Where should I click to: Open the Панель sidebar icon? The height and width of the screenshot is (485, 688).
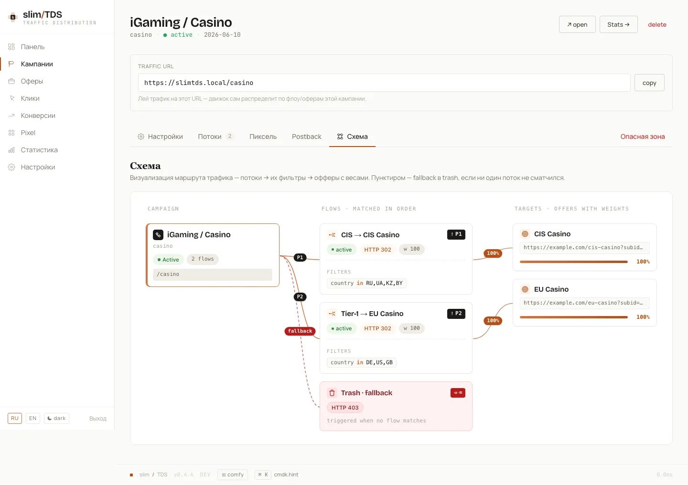tap(11, 47)
